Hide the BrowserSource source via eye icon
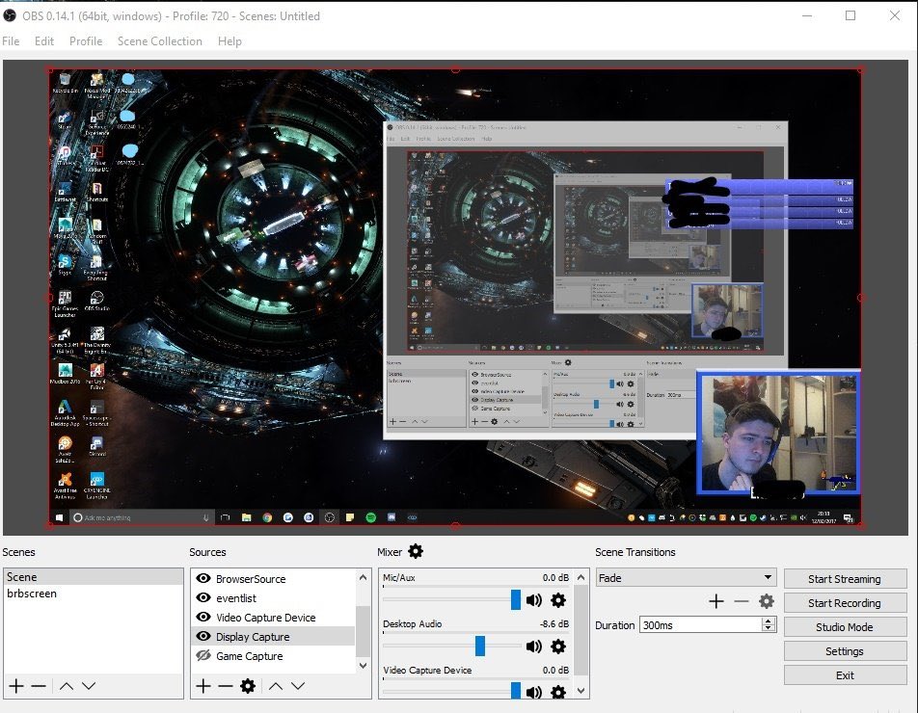918x713 pixels. pyautogui.click(x=203, y=578)
